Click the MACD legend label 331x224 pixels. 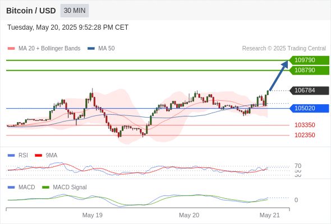pos(27,188)
